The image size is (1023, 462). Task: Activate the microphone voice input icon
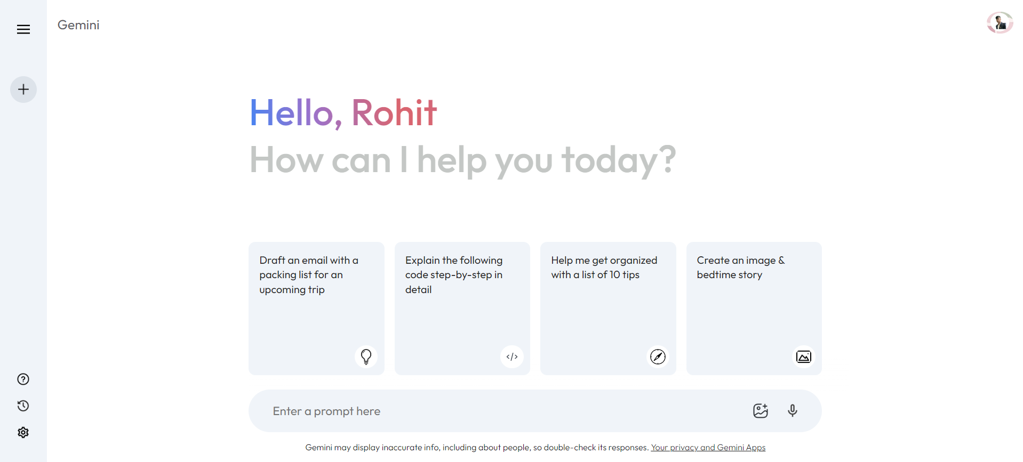[x=793, y=411]
